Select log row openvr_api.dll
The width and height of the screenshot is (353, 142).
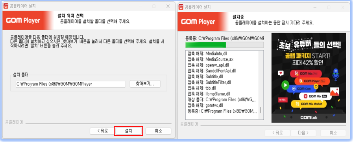[x=209, y=65]
